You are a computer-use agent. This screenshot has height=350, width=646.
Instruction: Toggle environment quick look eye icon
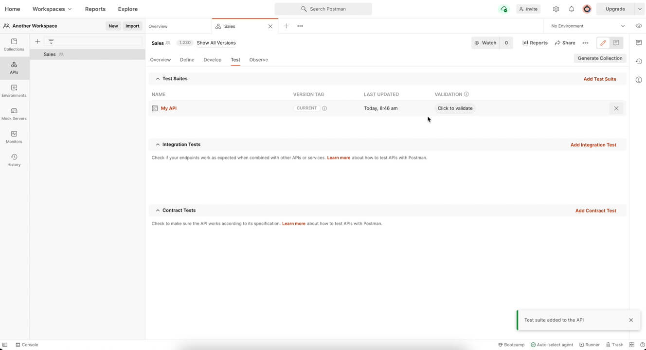coord(639,26)
